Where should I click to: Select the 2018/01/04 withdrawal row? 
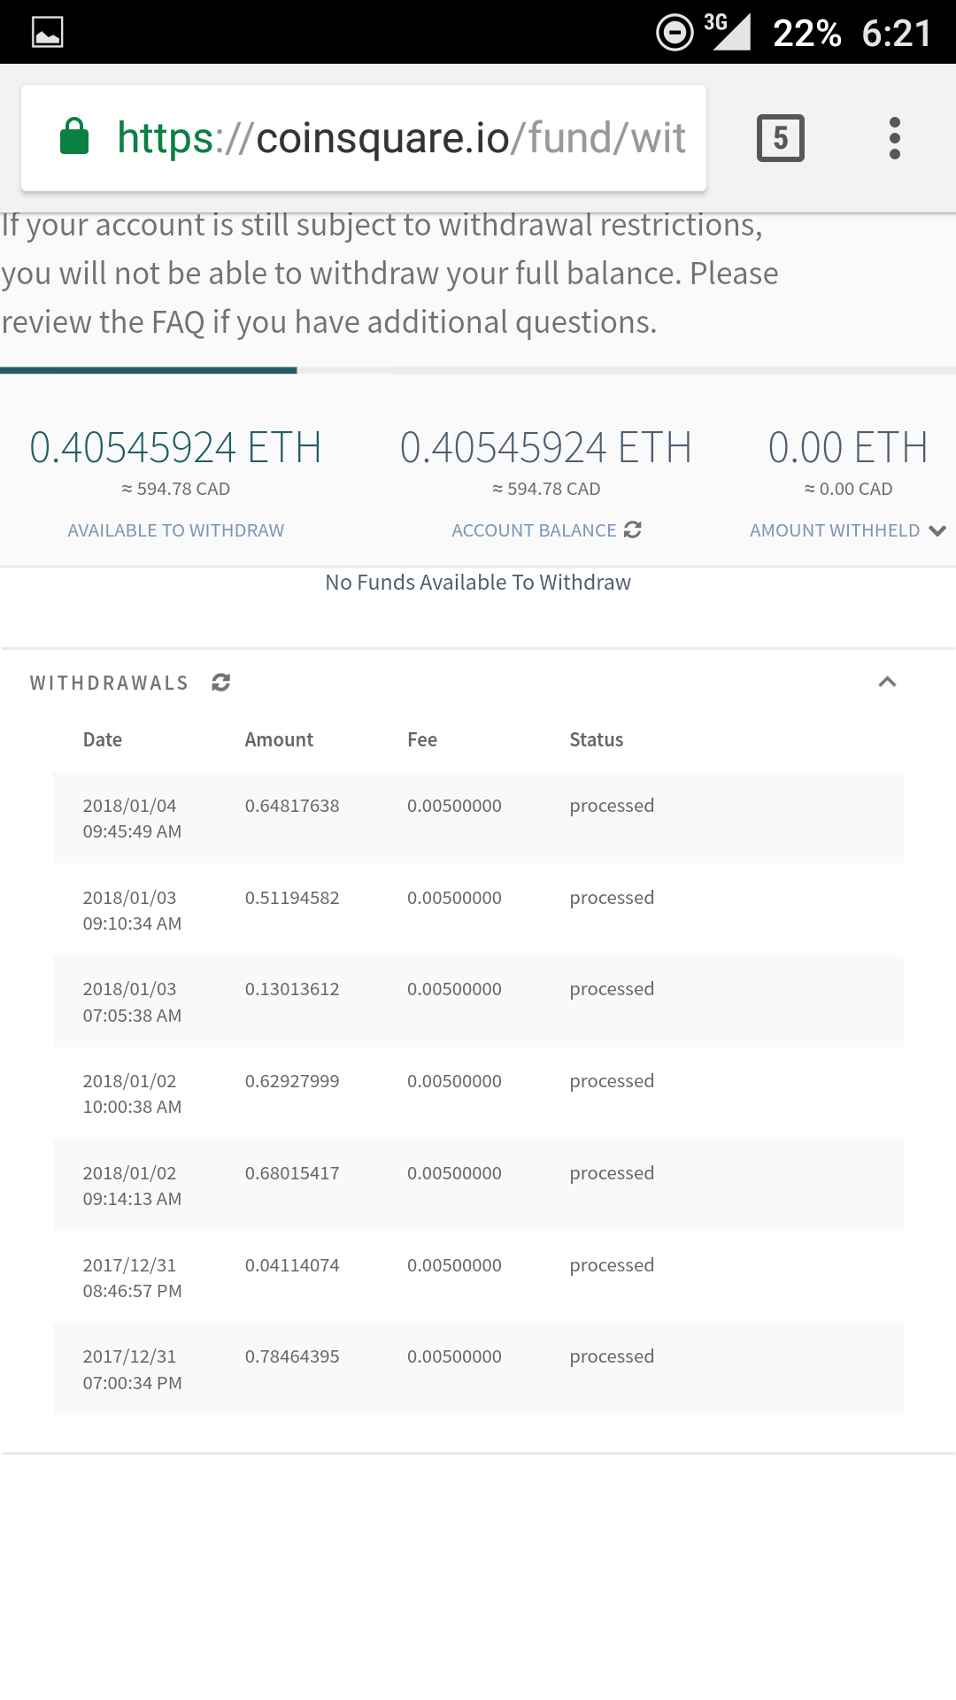tap(478, 818)
